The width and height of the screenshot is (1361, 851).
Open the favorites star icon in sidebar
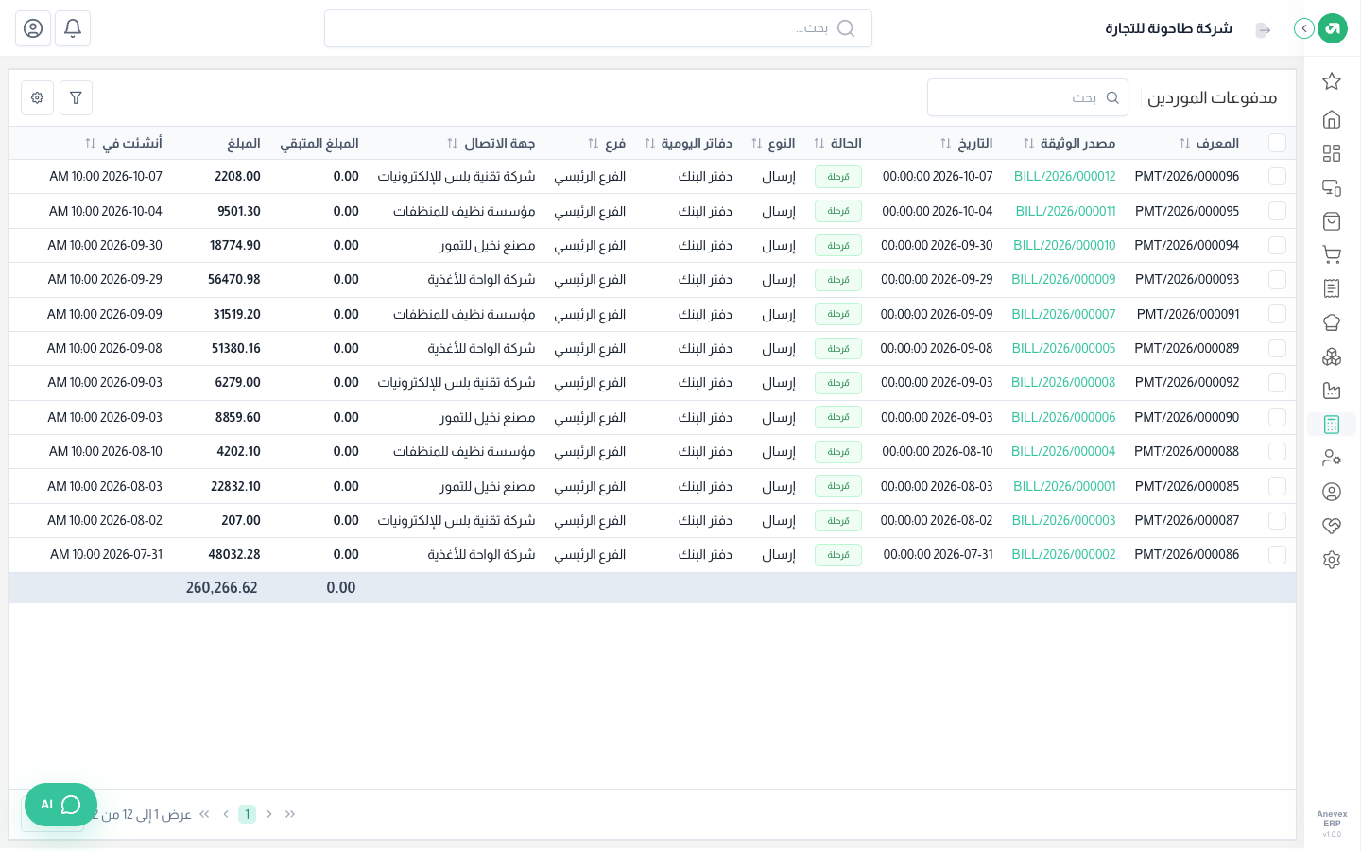pos(1332,81)
